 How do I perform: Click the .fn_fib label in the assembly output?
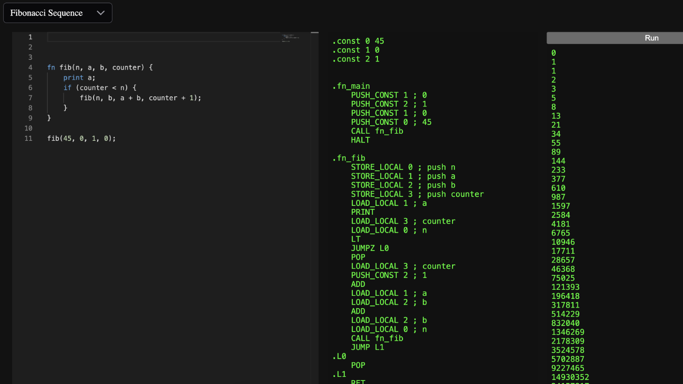tap(349, 158)
